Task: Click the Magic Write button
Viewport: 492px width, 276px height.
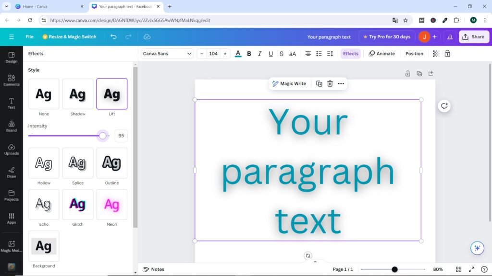Action: (x=289, y=83)
